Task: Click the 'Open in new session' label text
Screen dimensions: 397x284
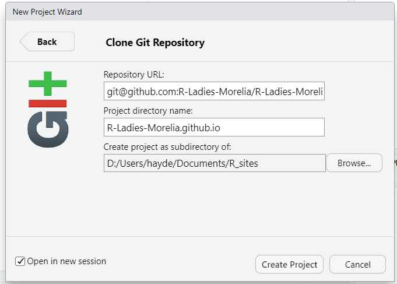Action: point(66,261)
